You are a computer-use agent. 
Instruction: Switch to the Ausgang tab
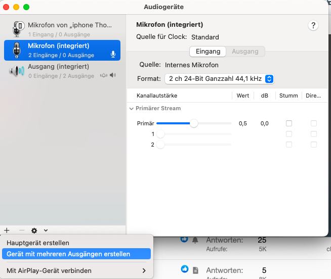(245, 52)
